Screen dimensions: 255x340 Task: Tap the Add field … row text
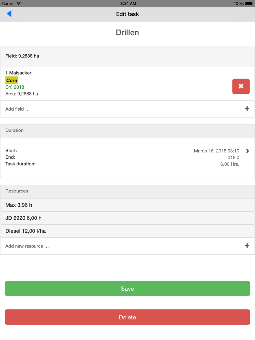point(18,109)
